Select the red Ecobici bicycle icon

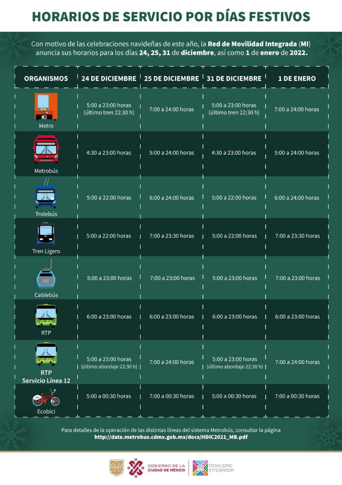tap(46, 397)
